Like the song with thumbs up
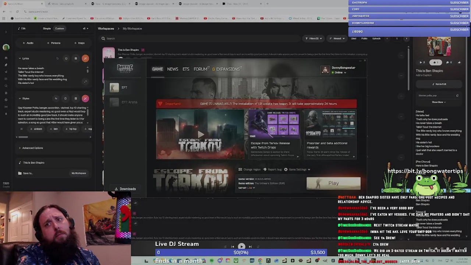 [436, 63]
